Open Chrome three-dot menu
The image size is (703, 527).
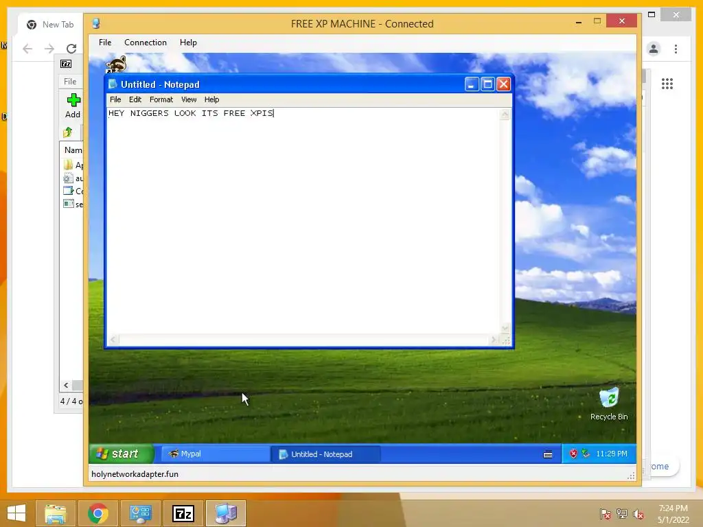[x=676, y=49]
